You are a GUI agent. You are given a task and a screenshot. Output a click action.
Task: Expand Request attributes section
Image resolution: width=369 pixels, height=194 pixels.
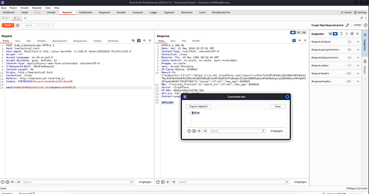(x=335, y=42)
